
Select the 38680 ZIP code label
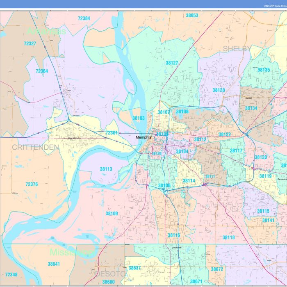[109, 282]
